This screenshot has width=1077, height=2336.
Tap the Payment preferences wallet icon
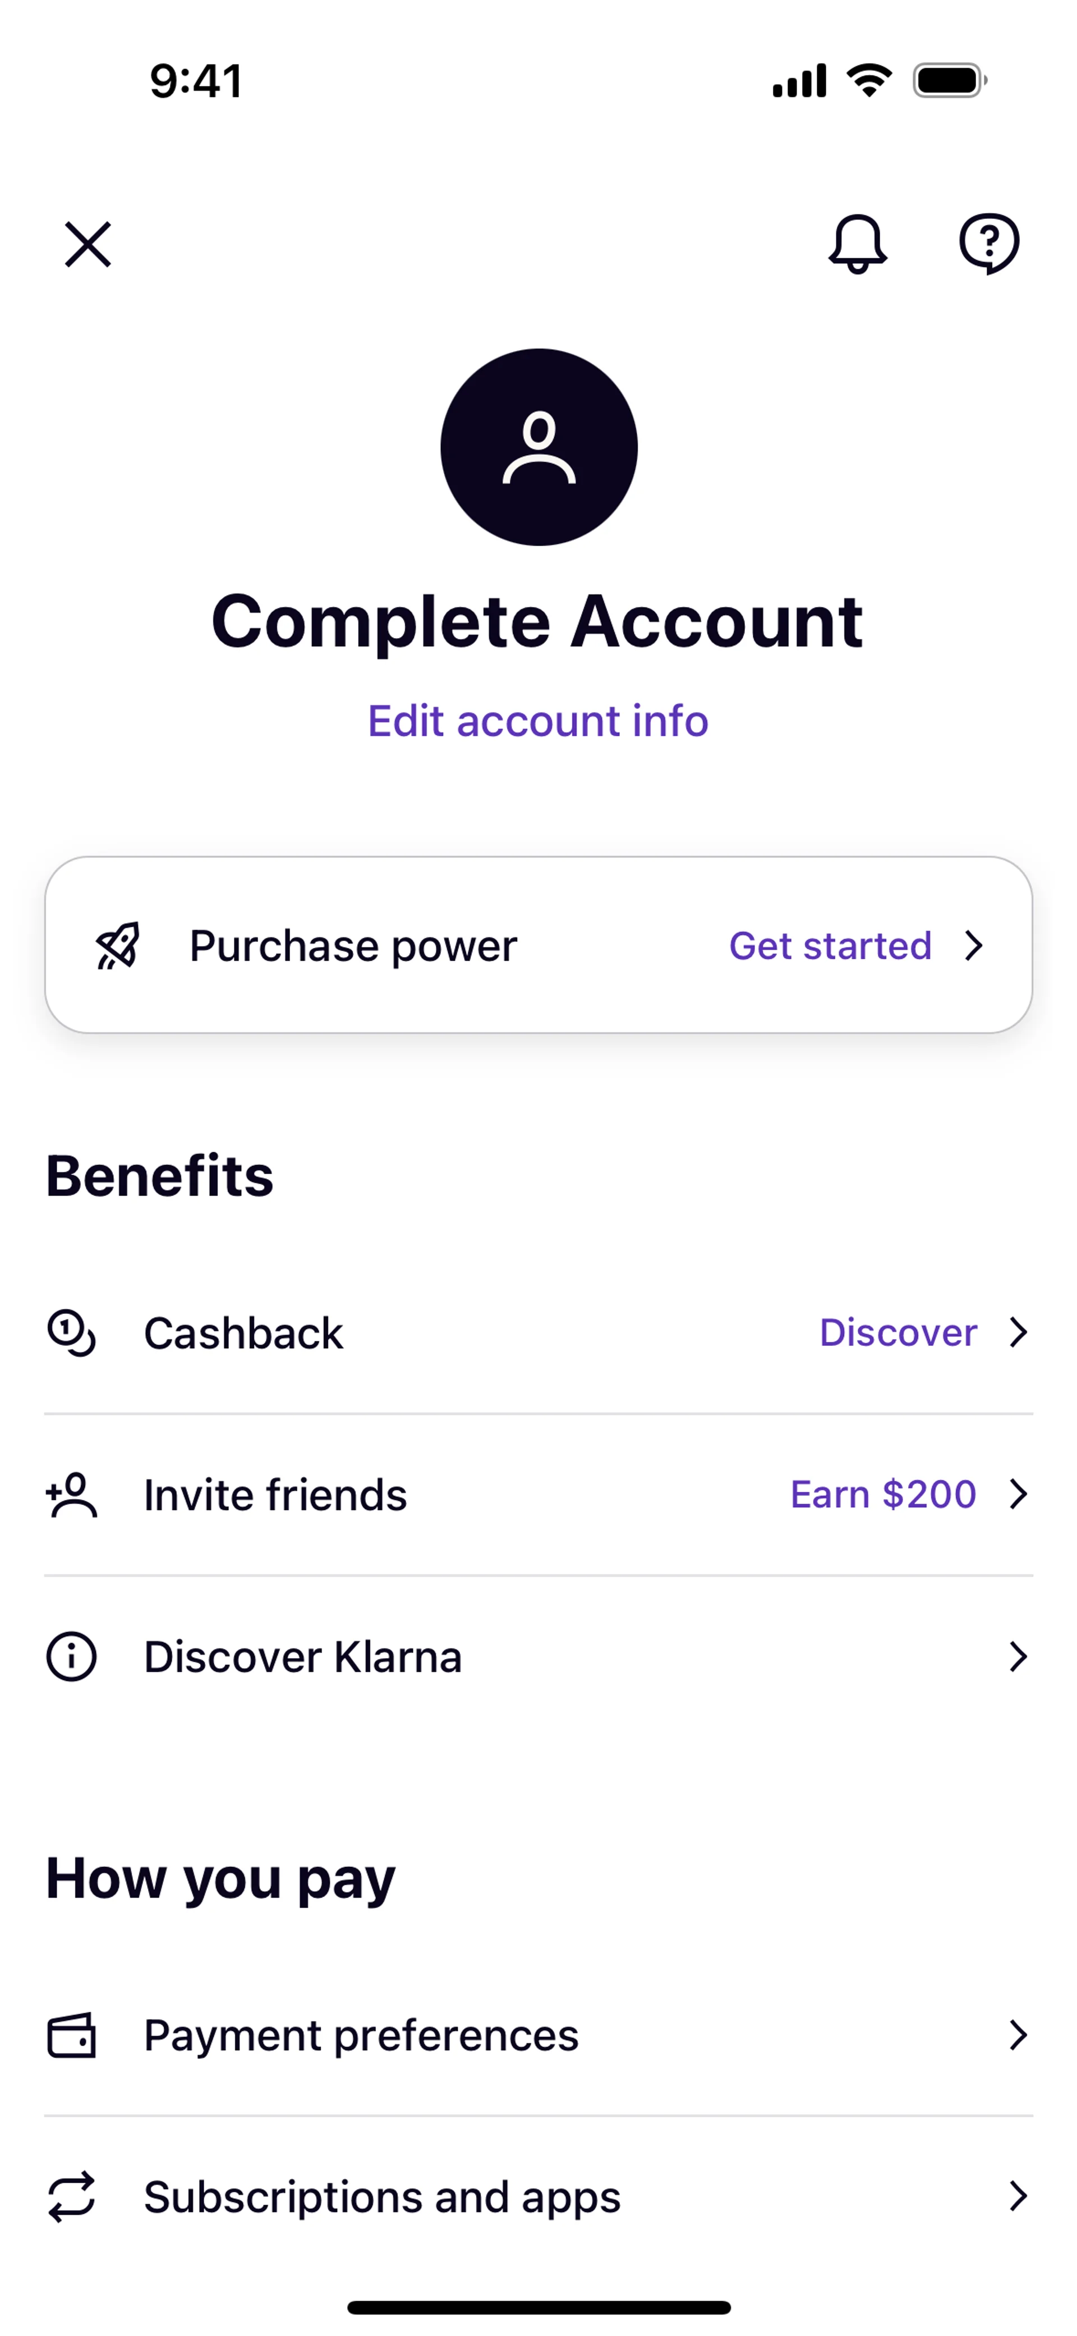click(72, 2035)
